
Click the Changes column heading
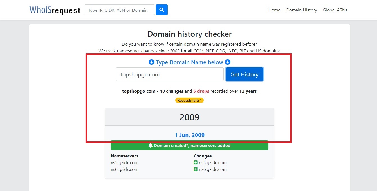(x=203, y=156)
